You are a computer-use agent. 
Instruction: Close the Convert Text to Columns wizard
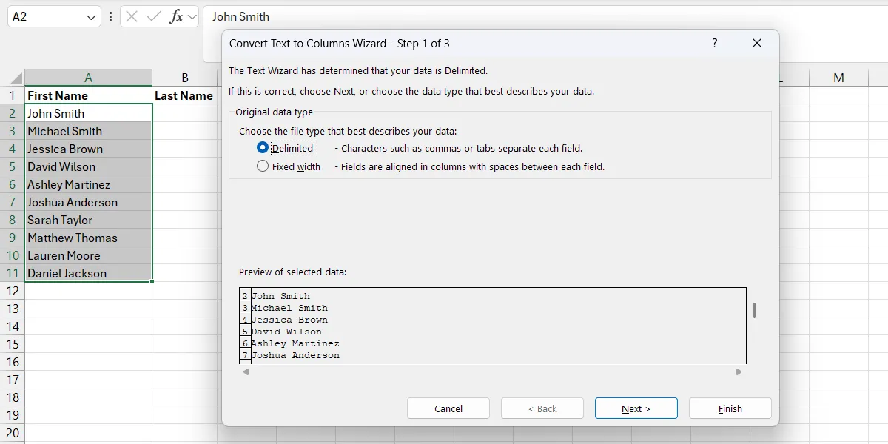756,44
